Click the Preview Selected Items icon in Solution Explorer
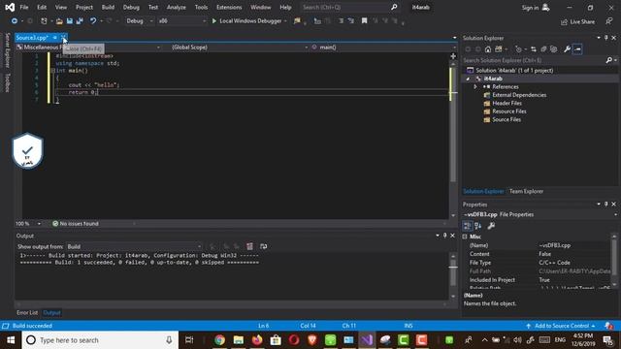Screen dimensions: 621x349 [x=577, y=49]
